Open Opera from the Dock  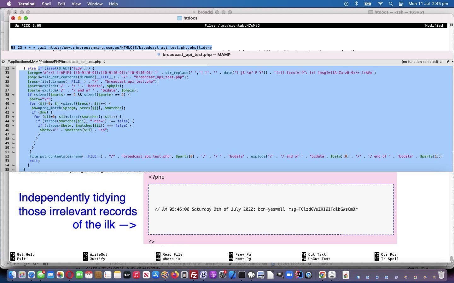click(70, 275)
